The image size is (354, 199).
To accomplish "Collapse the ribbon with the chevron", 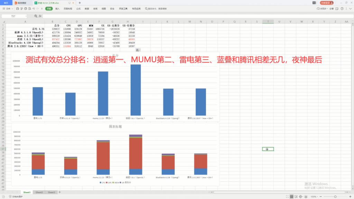I will pos(351,9).
